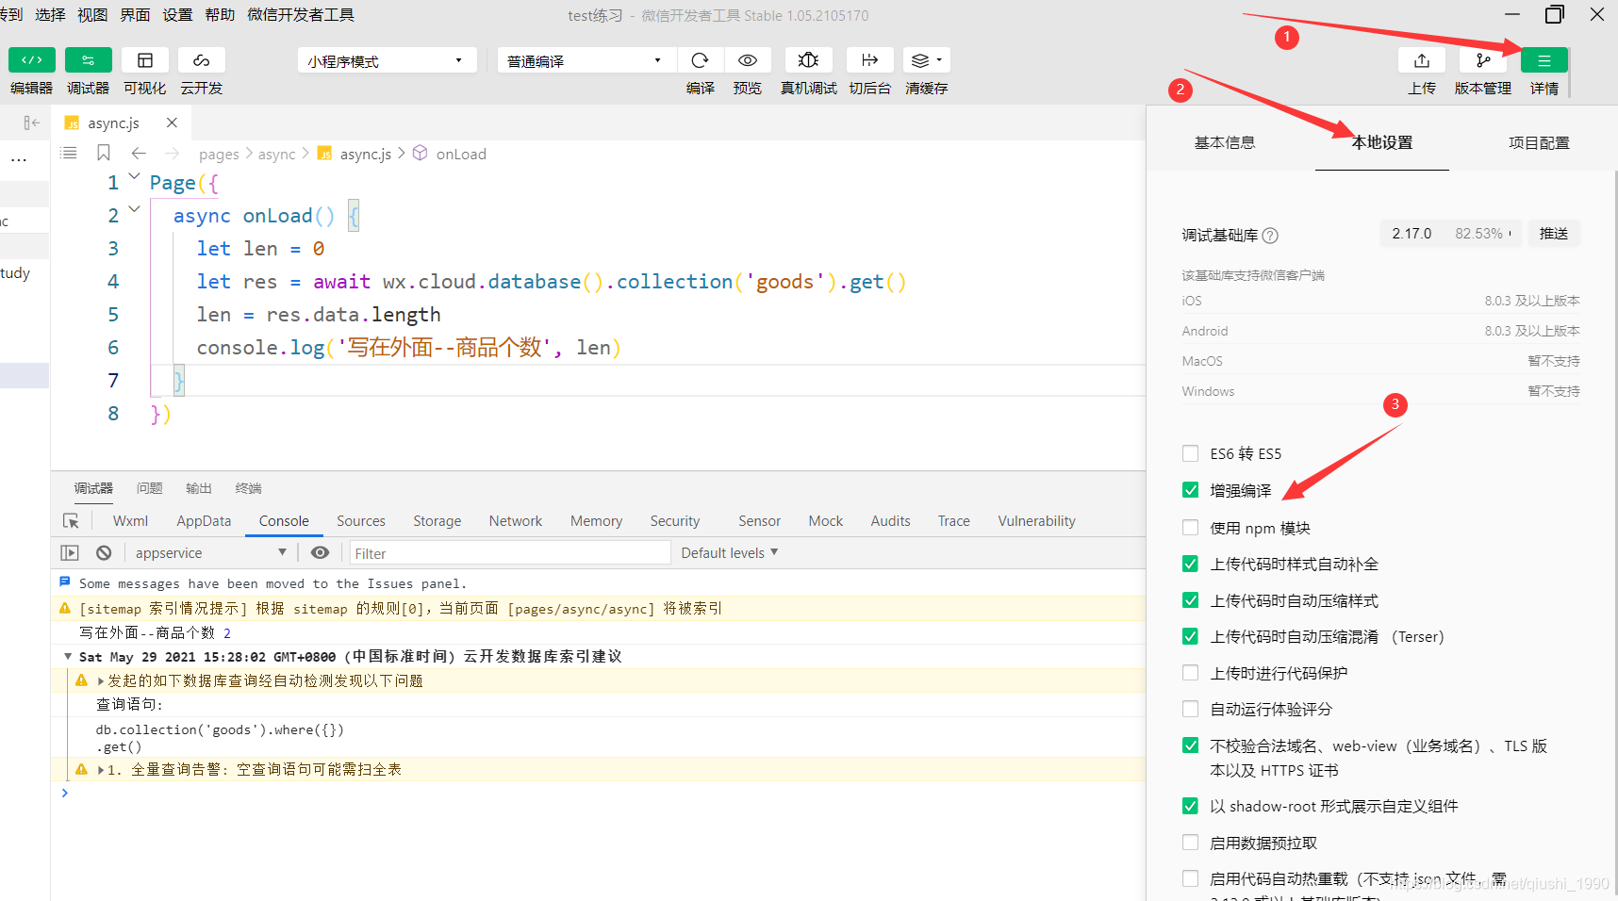Click the bookmark icon in editor bar

[104, 153]
